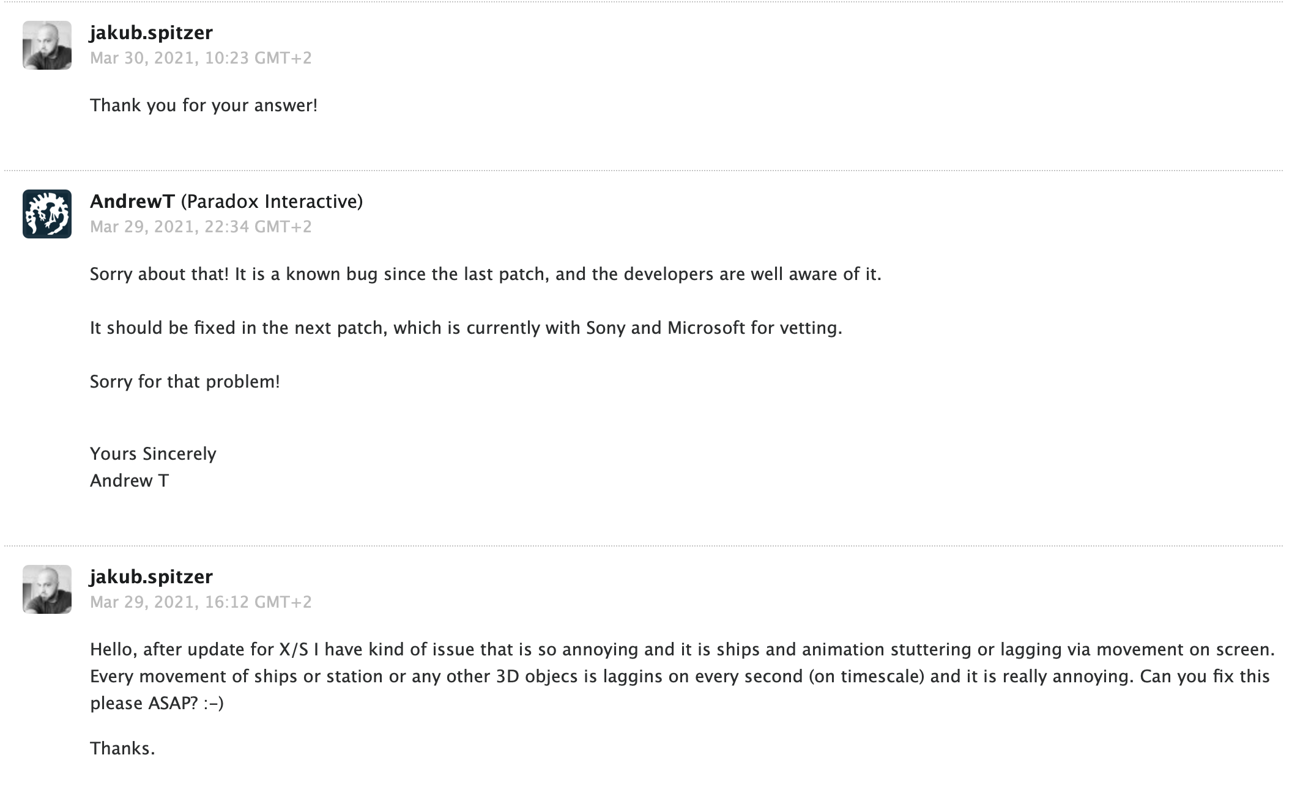Click the Mar 29, 2021, 22:34 GMT+2 timestamp

click(201, 227)
